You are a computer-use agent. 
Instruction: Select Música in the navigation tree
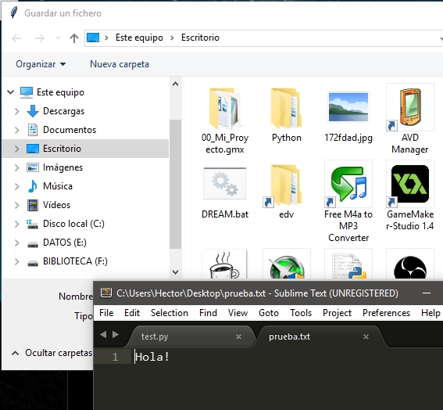click(x=58, y=186)
